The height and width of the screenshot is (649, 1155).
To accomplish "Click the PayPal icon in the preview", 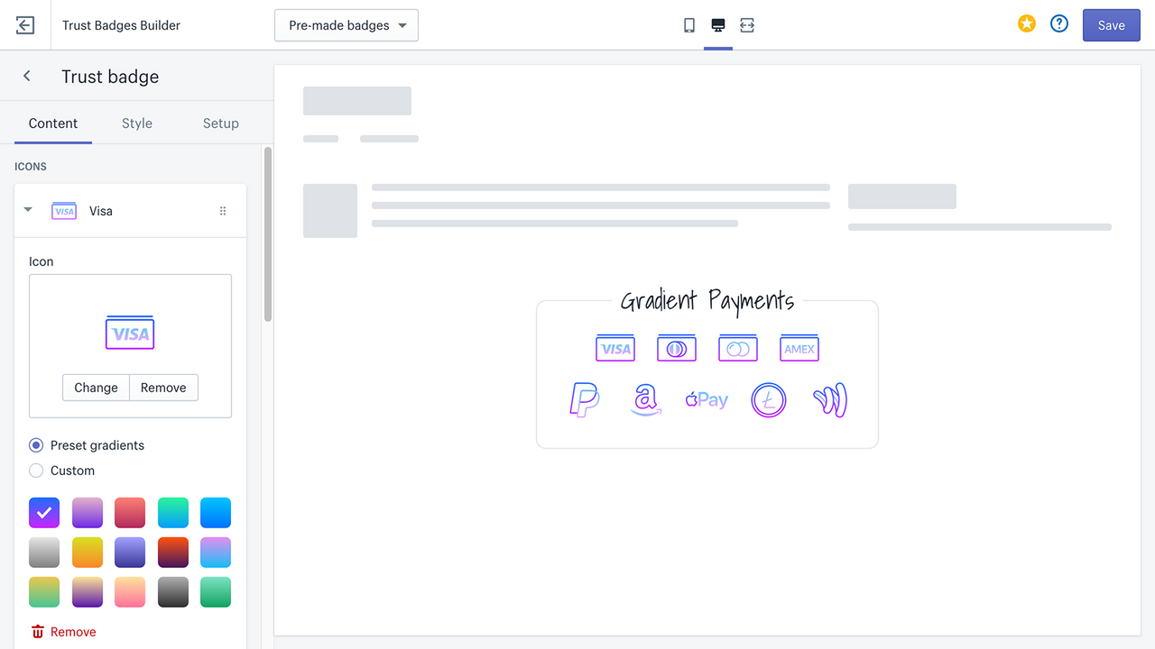I will click(583, 398).
